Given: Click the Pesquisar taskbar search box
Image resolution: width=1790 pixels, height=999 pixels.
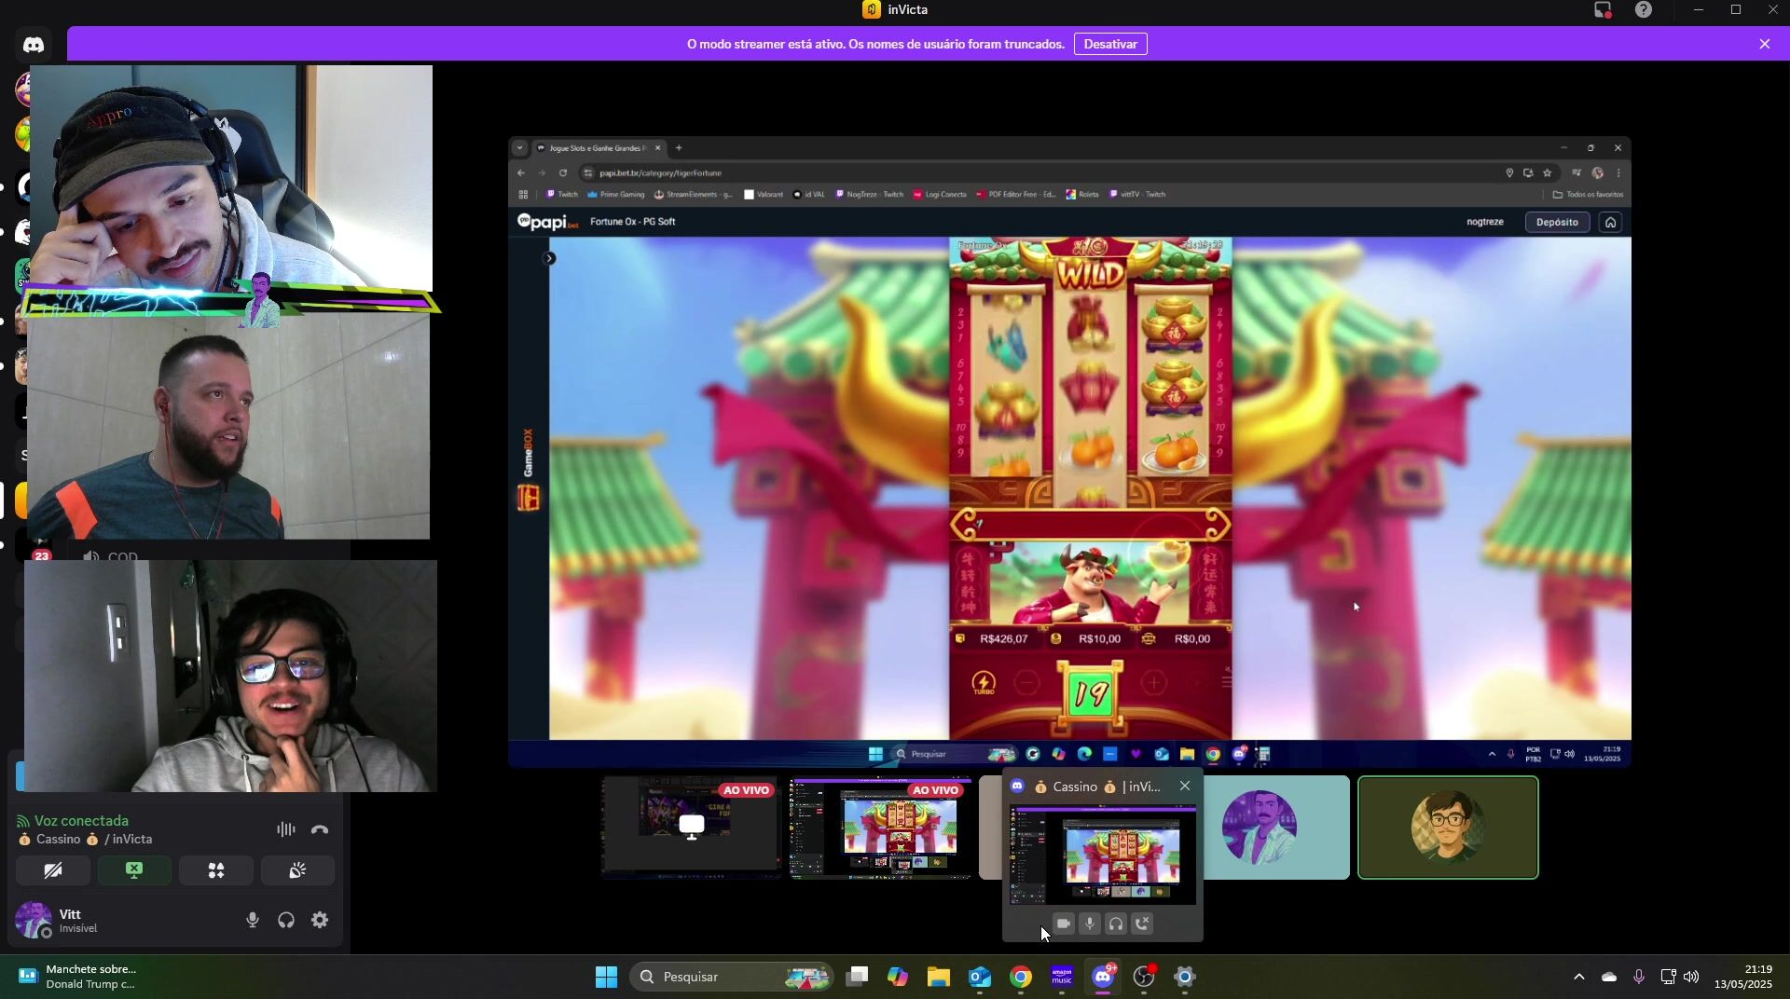Looking at the screenshot, I should coord(732,977).
